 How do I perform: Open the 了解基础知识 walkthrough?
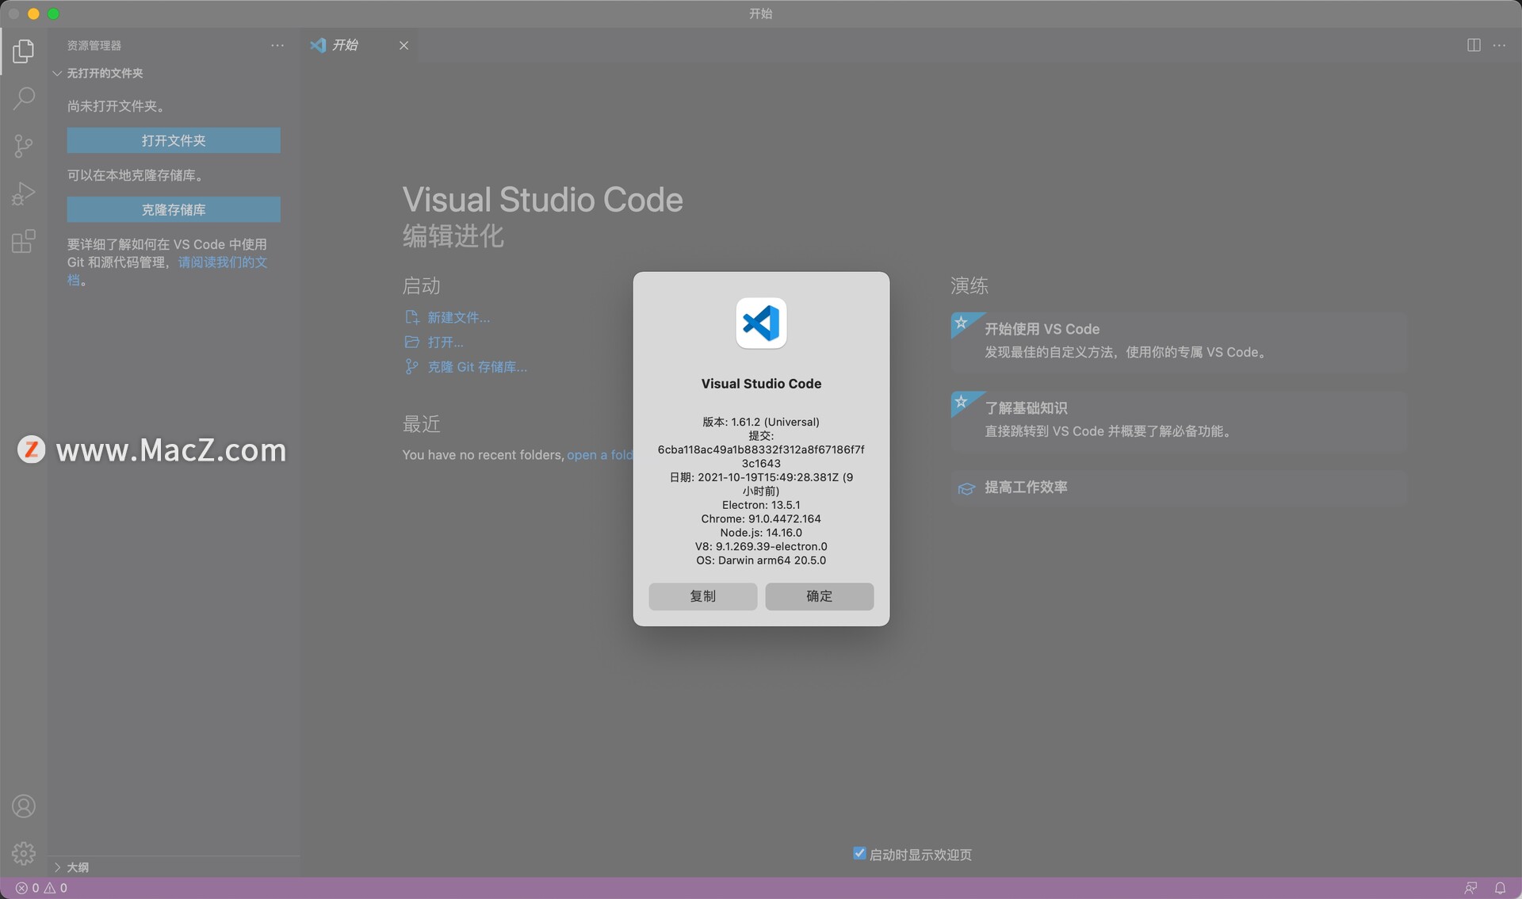pos(1179,420)
